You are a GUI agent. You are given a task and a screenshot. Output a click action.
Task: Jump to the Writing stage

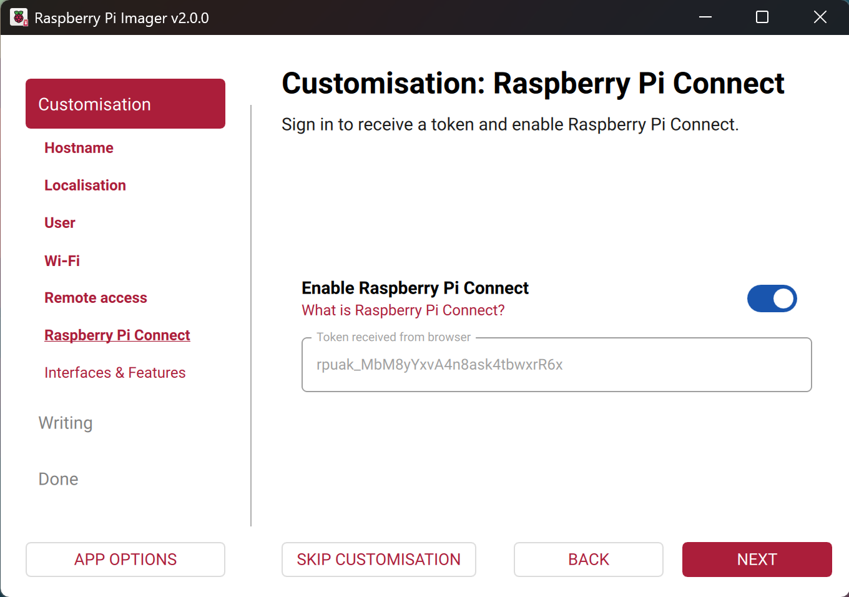[65, 423]
